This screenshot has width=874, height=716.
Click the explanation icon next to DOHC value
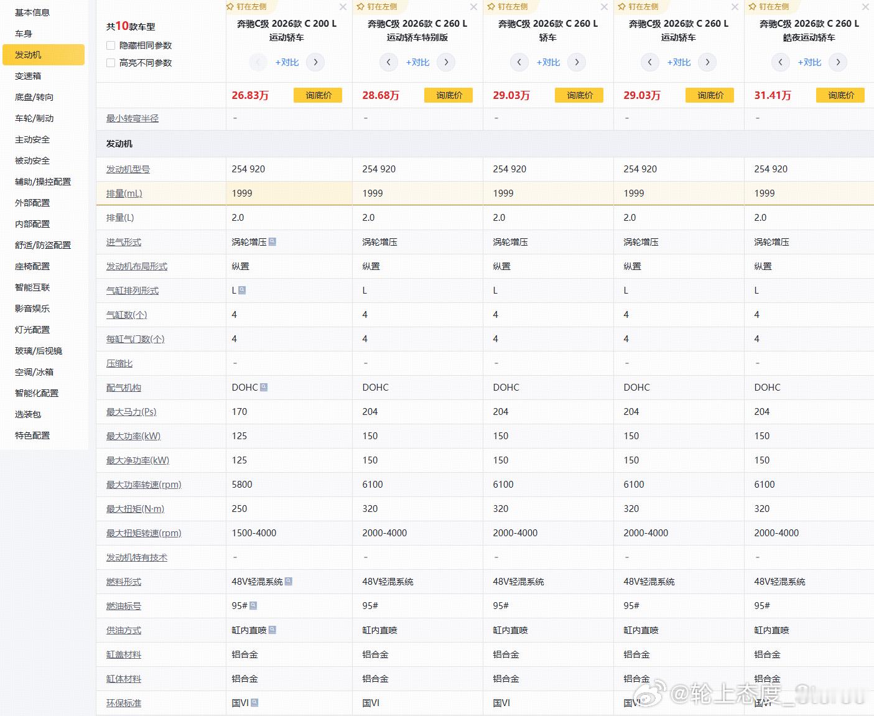point(265,387)
